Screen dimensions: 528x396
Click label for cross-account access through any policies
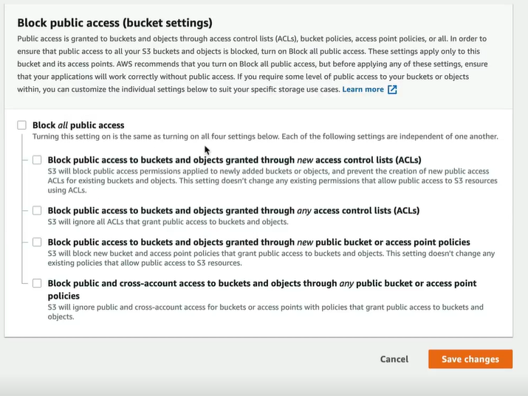(x=262, y=289)
